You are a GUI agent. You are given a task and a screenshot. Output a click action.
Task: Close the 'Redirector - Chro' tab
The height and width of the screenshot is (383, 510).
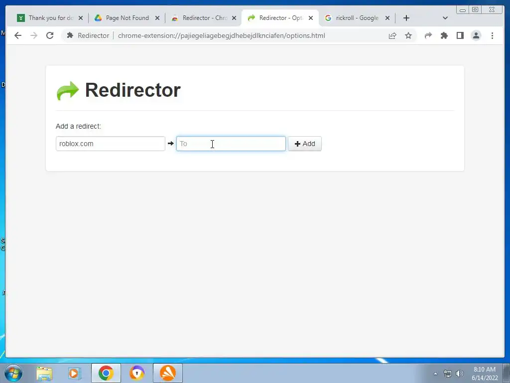(x=234, y=18)
